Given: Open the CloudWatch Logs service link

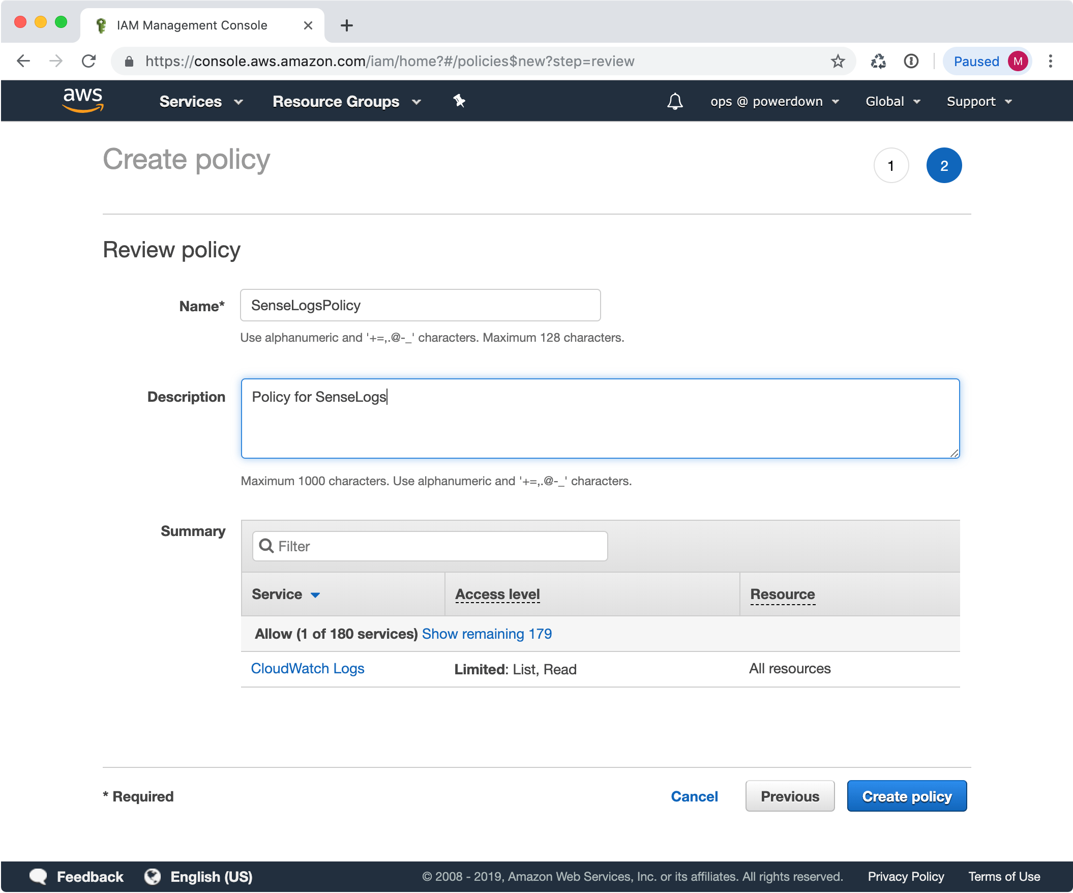Looking at the screenshot, I should (x=307, y=669).
